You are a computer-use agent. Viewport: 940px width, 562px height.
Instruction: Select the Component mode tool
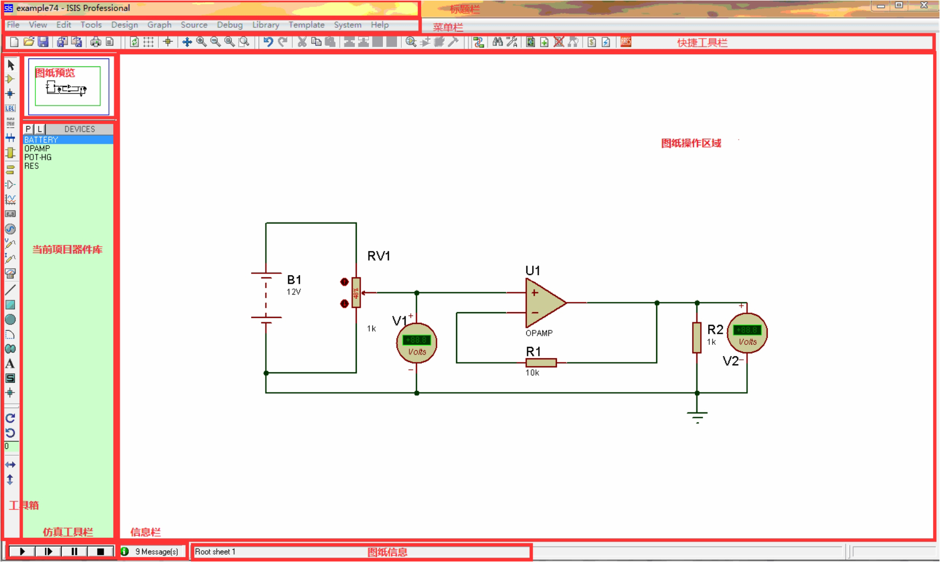point(10,79)
